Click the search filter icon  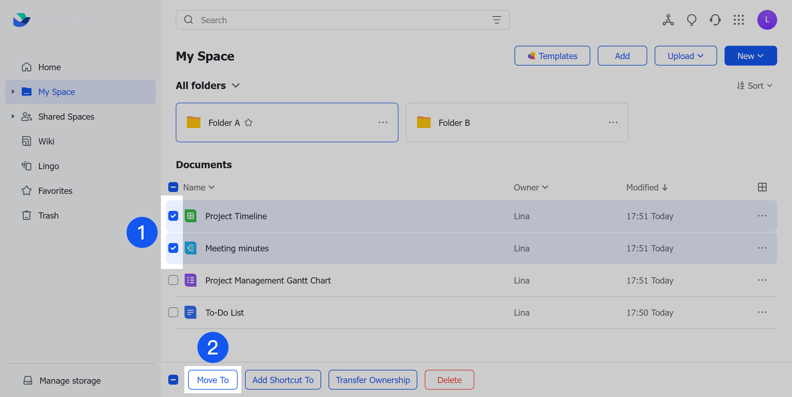[497, 19]
